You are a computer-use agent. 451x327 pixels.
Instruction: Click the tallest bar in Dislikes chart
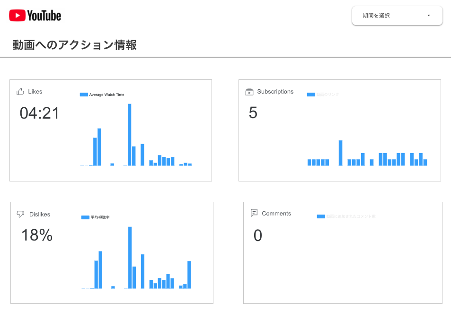pyautogui.click(x=130, y=258)
